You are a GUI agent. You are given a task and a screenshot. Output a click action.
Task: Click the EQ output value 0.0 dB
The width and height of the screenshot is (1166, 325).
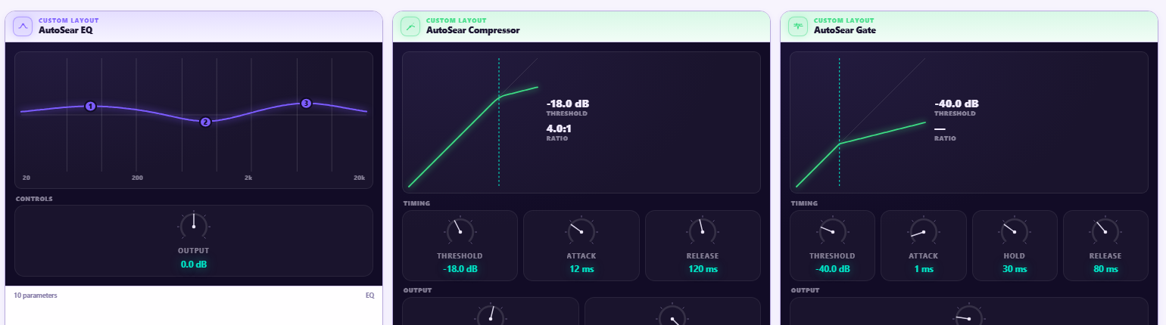(x=194, y=265)
